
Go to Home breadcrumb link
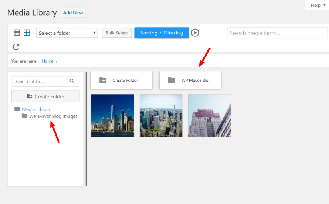[48, 61]
